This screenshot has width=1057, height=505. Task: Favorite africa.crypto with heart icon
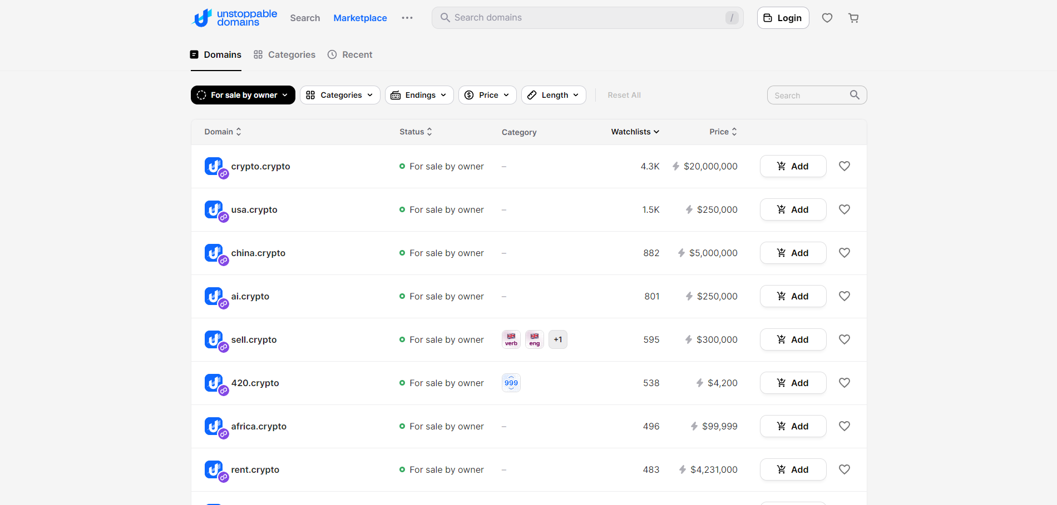(x=844, y=426)
